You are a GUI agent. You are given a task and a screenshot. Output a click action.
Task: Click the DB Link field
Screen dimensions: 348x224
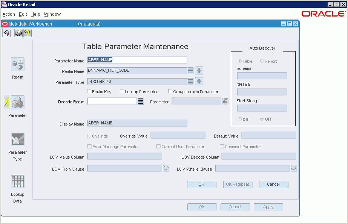click(262, 92)
